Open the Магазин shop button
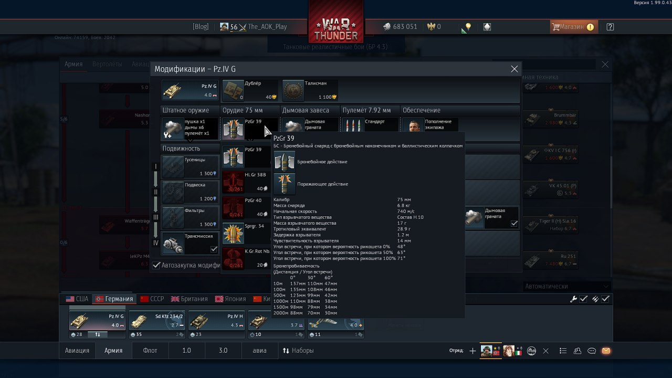672x378 pixels. click(573, 27)
